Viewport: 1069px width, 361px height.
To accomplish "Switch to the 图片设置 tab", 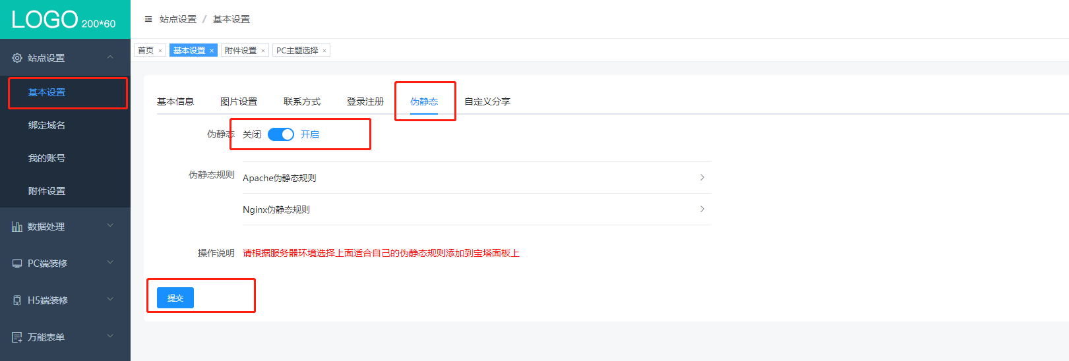I will pyautogui.click(x=239, y=101).
